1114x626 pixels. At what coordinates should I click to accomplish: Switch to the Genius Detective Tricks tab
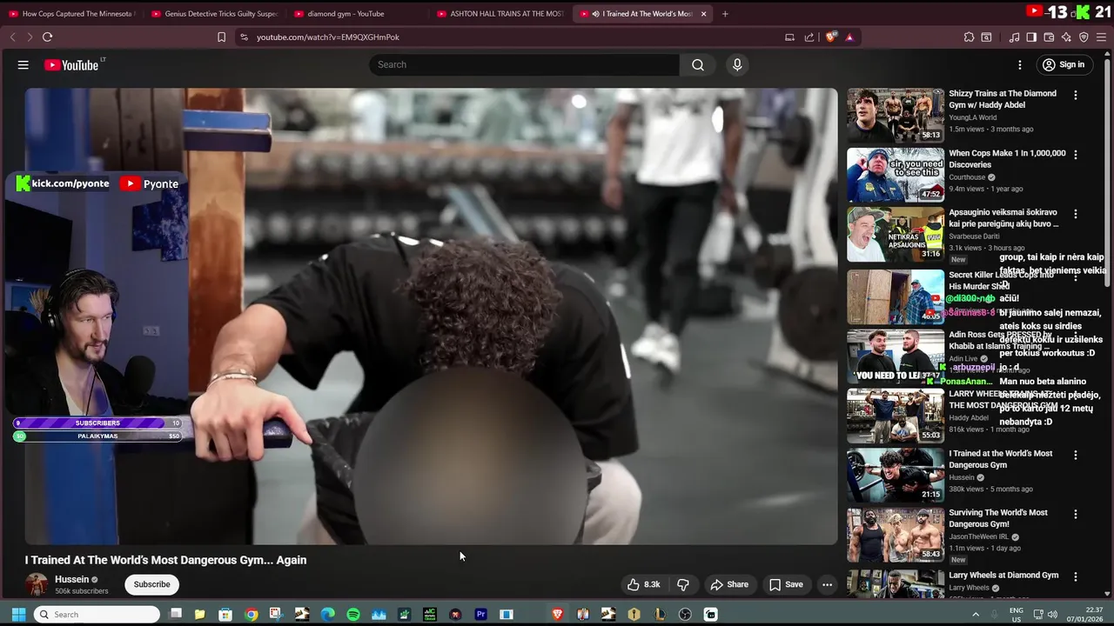pos(214,14)
